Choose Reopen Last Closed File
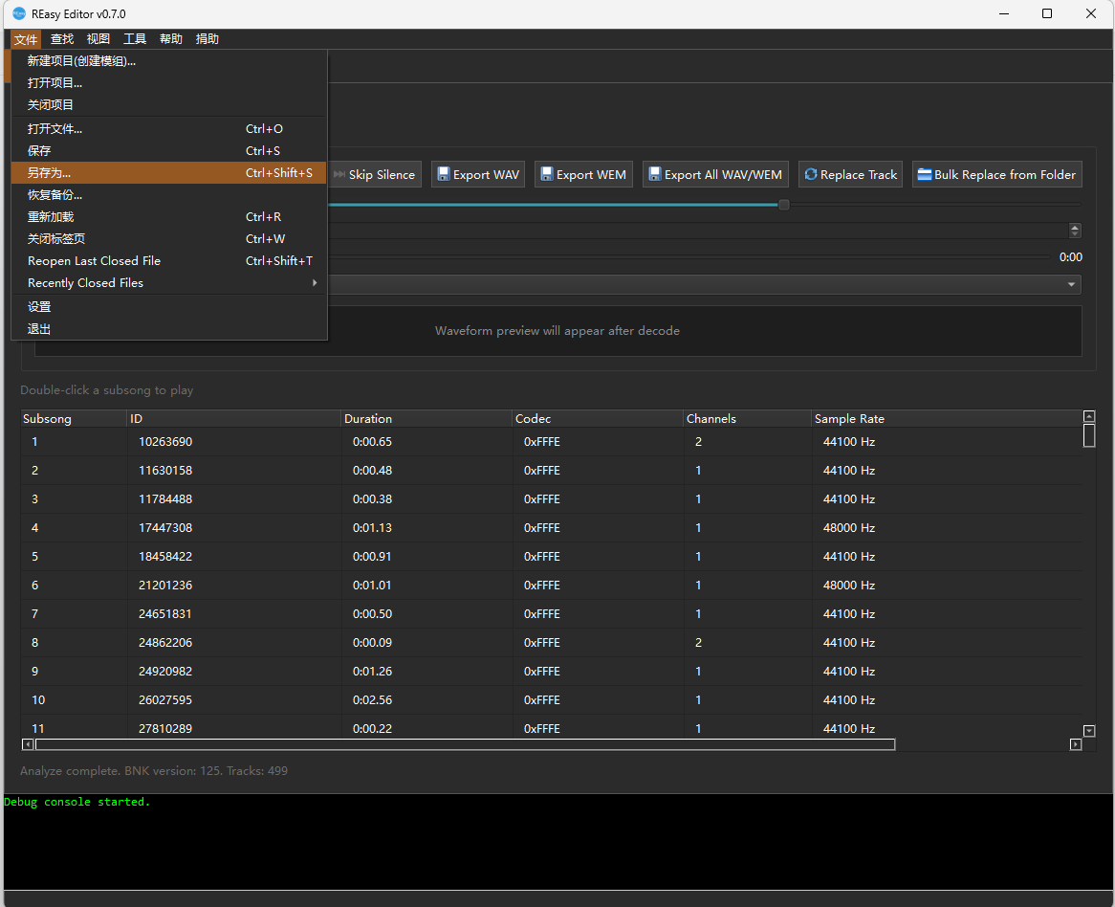Image resolution: width=1115 pixels, height=907 pixels. click(x=168, y=261)
